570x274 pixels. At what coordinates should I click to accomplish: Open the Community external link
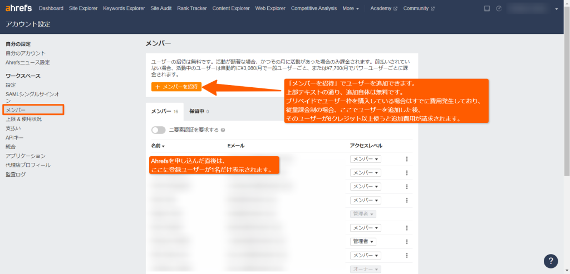click(419, 8)
